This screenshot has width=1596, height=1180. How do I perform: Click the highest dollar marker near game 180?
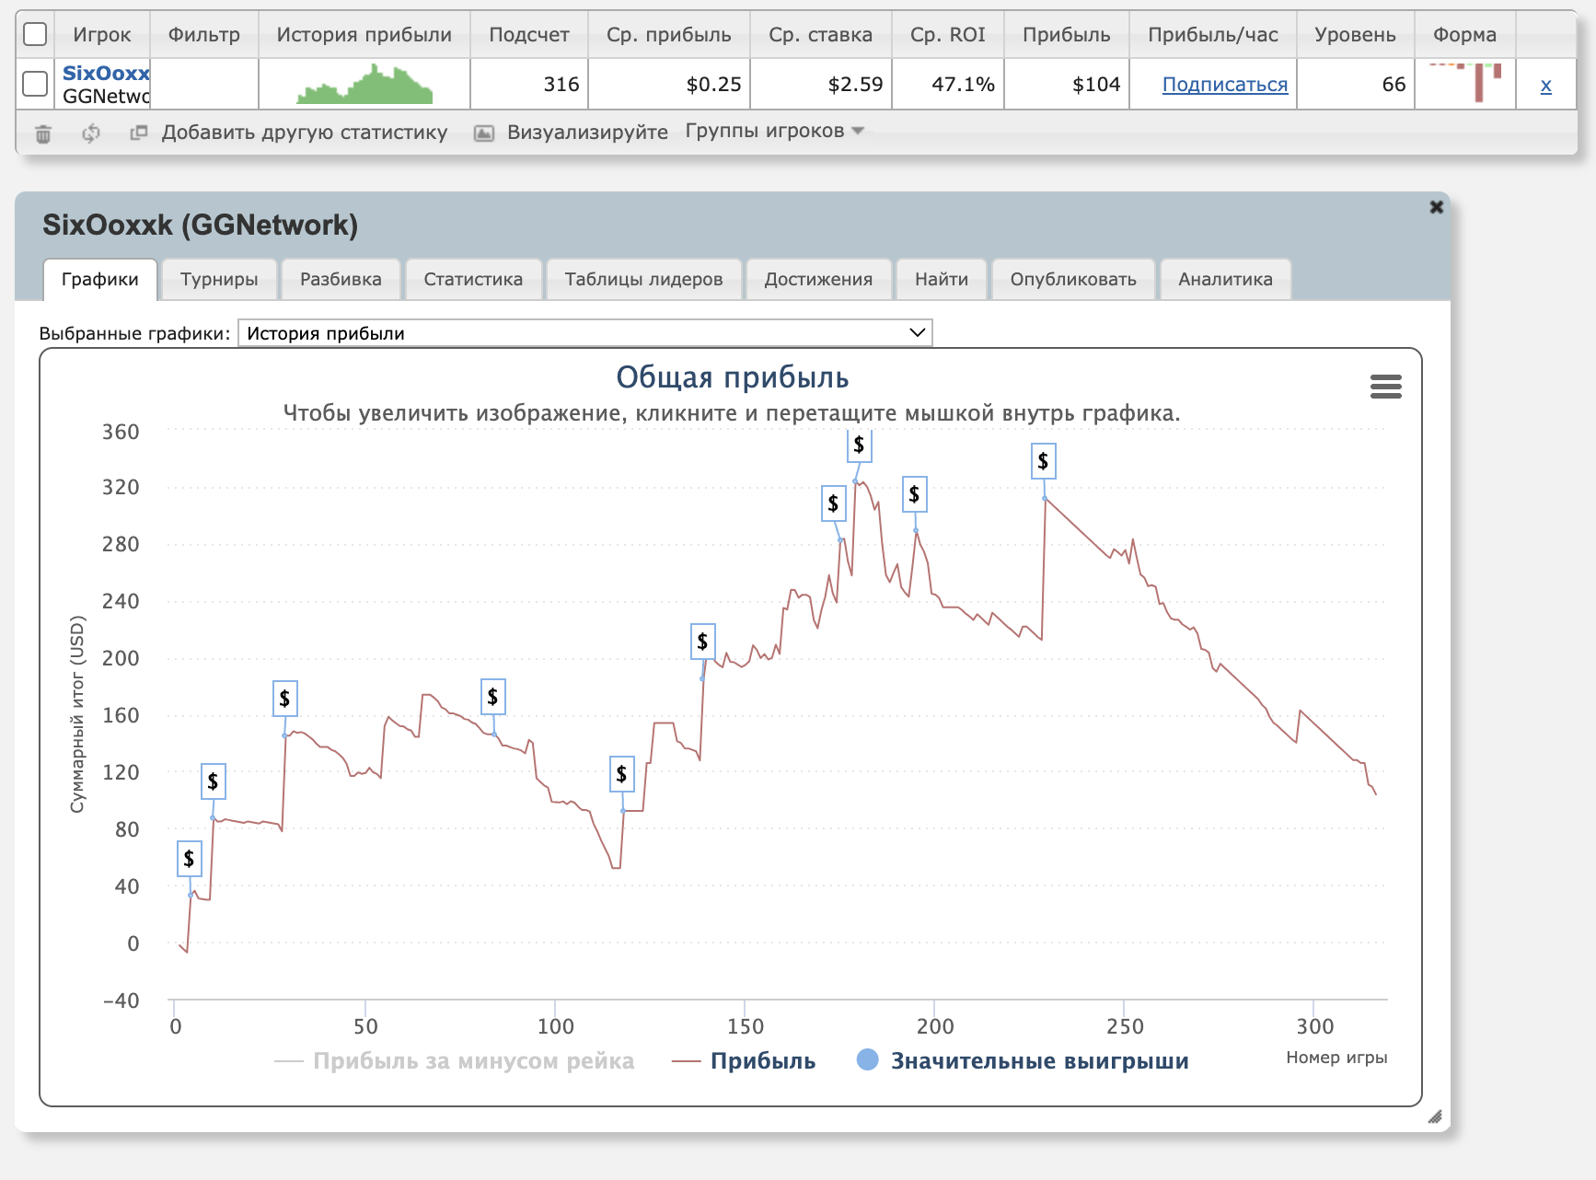coord(859,445)
